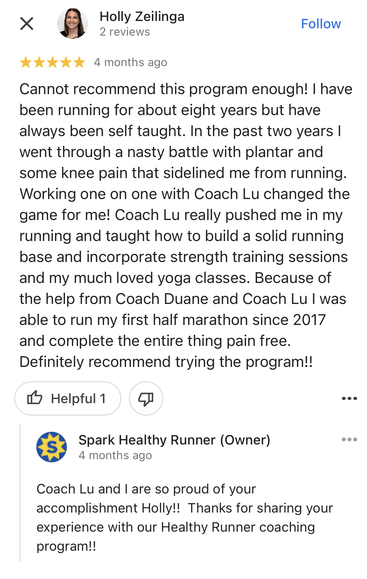Click the thumbs down icon on the review
This screenshot has height=579, width=367.
146,398
